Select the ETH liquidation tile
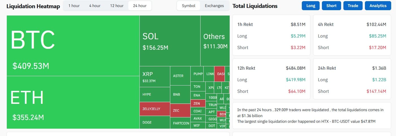The width and height of the screenshot is (396, 136). (x=73, y=102)
